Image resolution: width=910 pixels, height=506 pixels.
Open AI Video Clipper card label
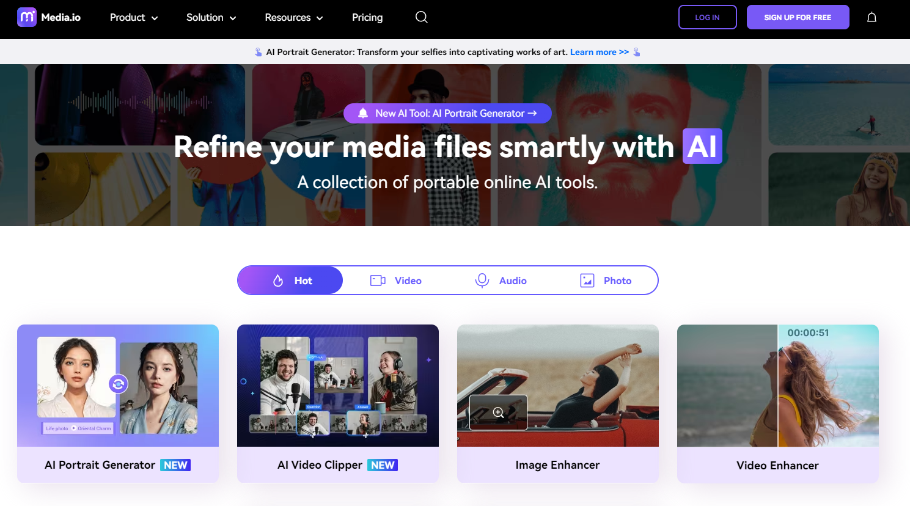coord(320,465)
